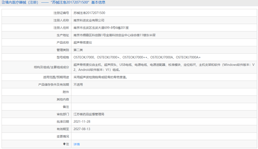Select product name 超声骨密度仪
The width and height of the screenshot is (258, 149).
coord(83,42)
